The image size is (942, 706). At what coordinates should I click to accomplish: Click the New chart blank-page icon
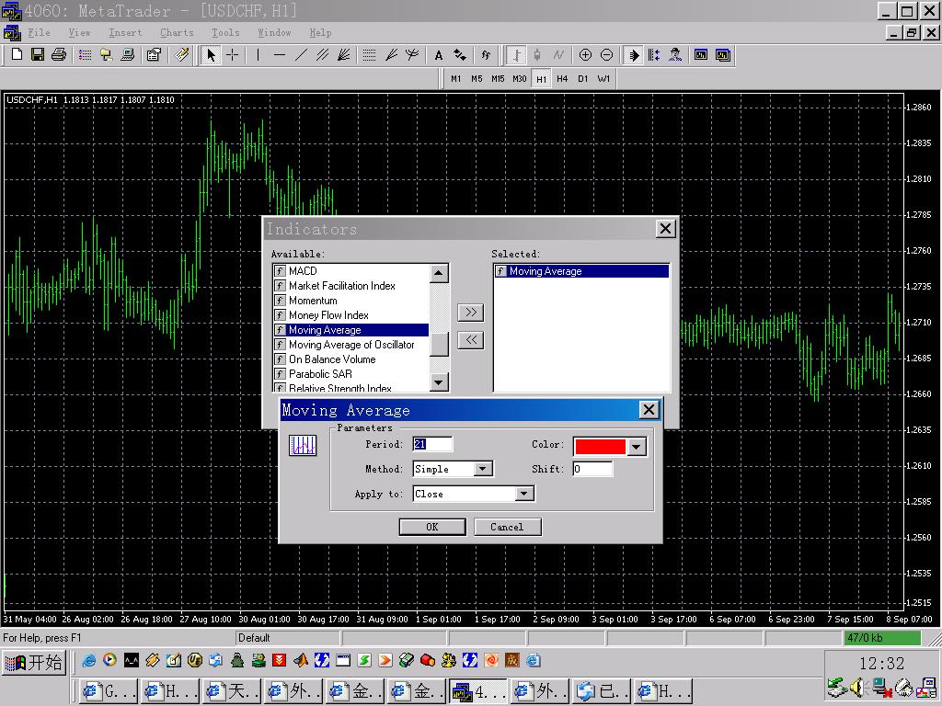(17, 55)
